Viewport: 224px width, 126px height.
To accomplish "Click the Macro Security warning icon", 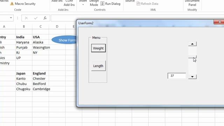I will click(x=12, y=4).
